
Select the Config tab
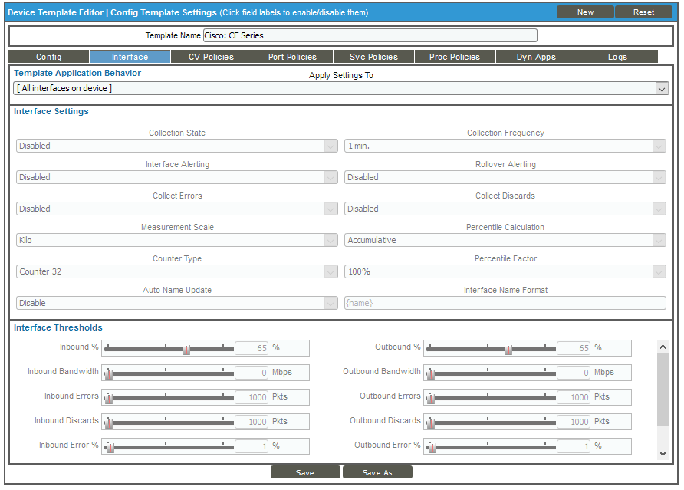[48, 56]
